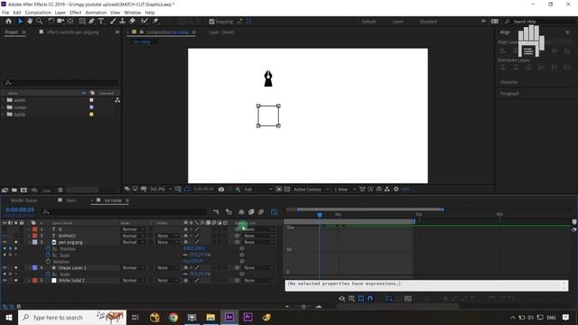
Task: Open the Active Camera dropdown
Action: (x=311, y=189)
